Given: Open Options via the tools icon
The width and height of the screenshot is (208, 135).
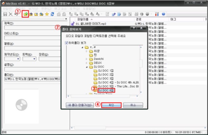Looking at the screenshot, I should [157, 14].
